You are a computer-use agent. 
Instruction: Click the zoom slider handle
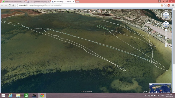(x=166, y=38)
